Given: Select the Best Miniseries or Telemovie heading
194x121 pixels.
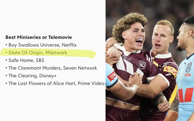Looking at the screenshot, I should tap(38, 37).
